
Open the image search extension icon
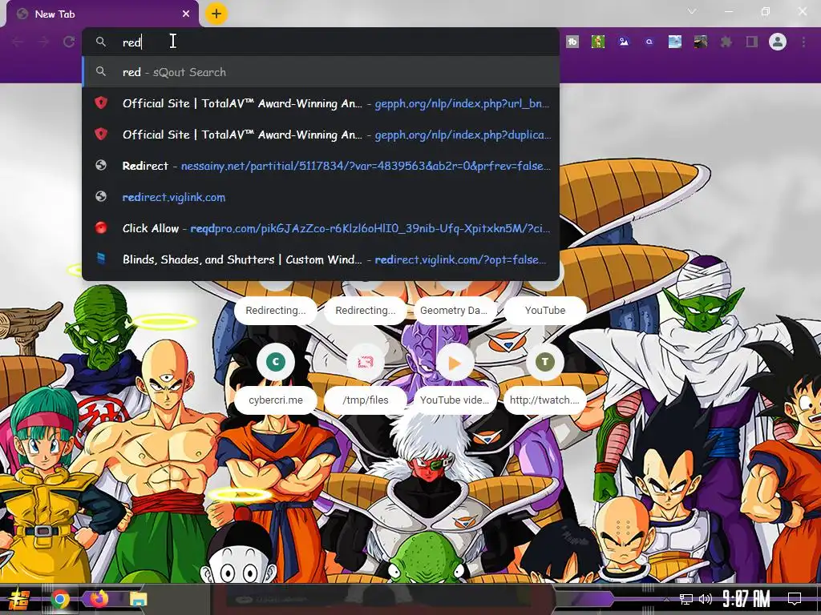pos(624,42)
